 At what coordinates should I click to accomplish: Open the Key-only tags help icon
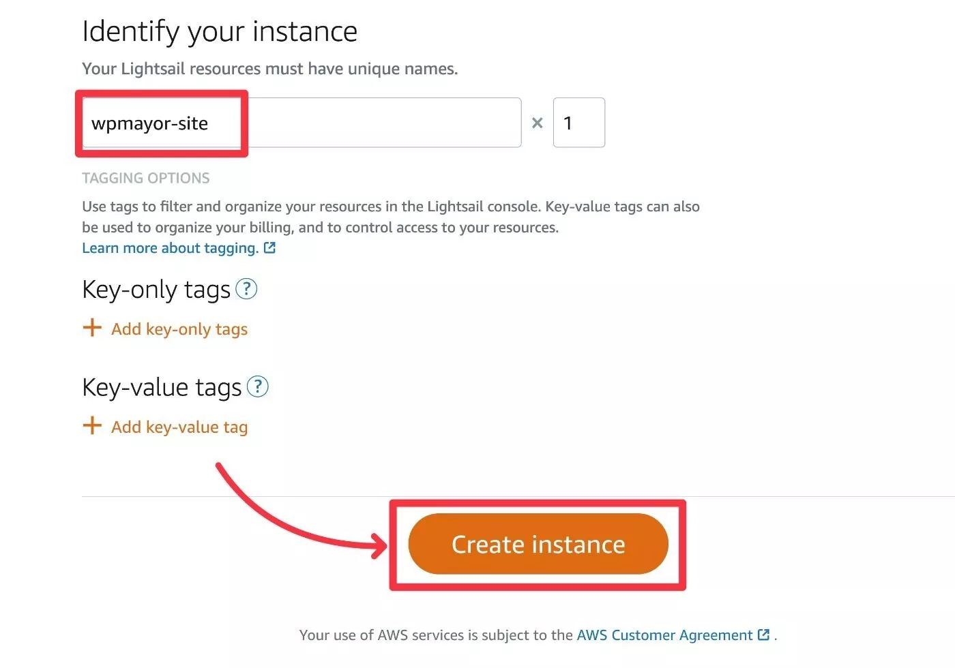(x=246, y=289)
